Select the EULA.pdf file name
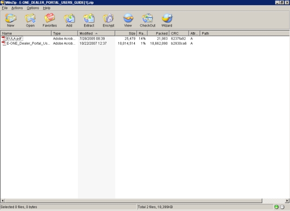 click(14, 39)
